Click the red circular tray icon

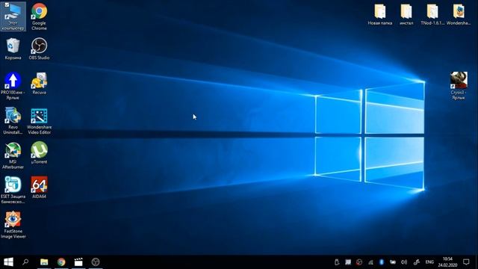(x=359, y=262)
